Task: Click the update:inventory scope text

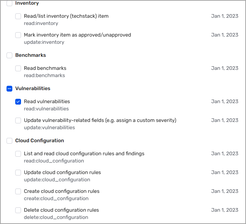Action: (x=44, y=42)
